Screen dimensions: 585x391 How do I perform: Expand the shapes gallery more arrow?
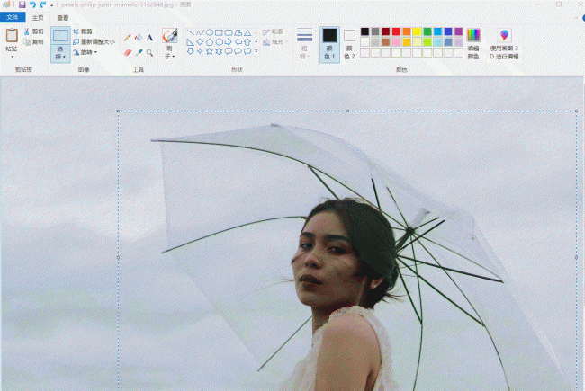click(256, 51)
